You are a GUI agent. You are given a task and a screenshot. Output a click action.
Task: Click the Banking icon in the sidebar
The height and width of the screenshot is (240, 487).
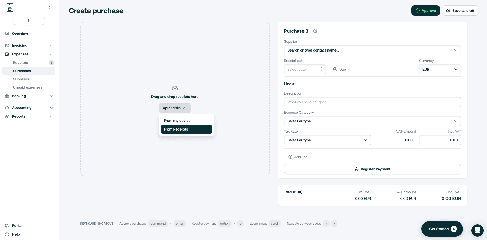7,96
